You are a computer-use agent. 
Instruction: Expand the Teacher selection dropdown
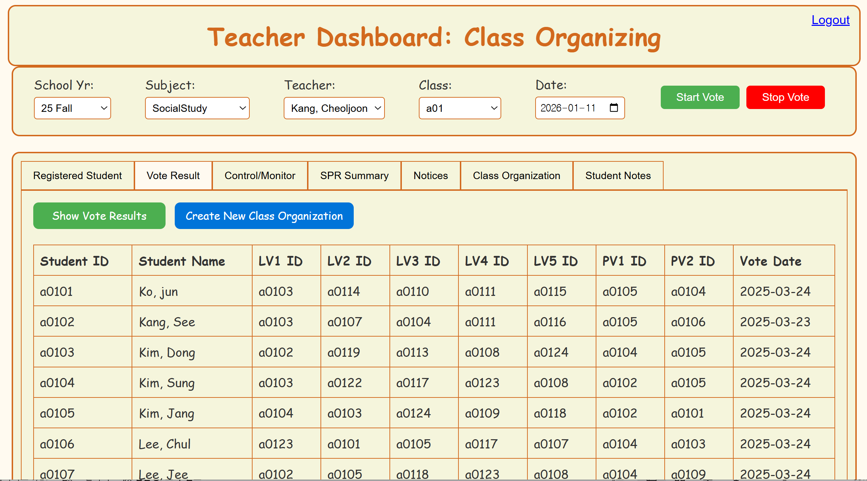(x=334, y=108)
